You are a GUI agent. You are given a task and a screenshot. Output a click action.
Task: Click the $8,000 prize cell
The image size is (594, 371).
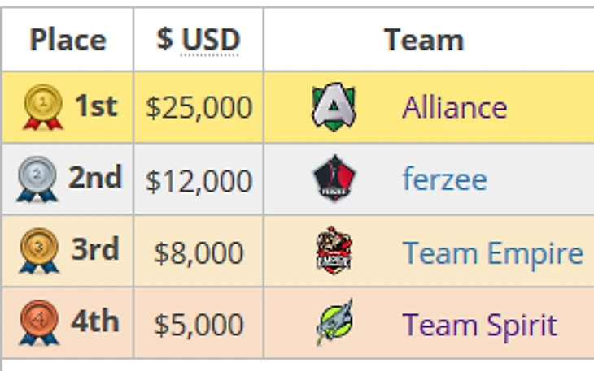point(199,254)
